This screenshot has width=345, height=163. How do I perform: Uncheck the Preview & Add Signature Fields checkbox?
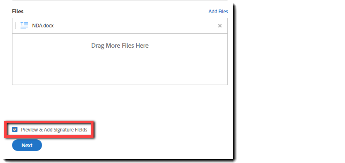tap(15, 129)
